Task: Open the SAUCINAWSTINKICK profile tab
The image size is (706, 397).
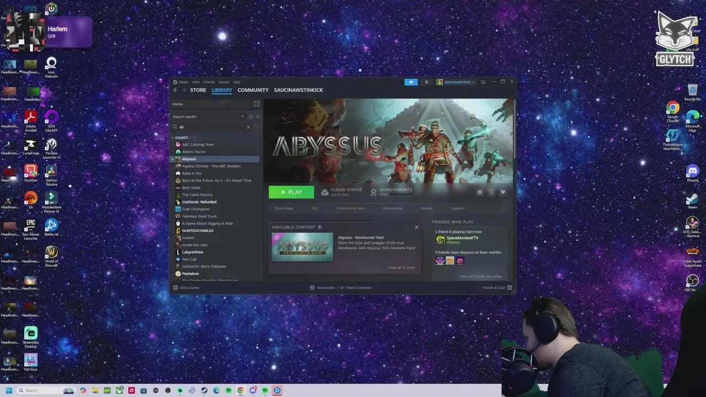Action: pos(298,90)
